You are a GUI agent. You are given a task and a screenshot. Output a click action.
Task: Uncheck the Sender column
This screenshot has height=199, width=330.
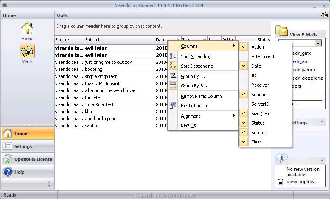click(265, 95)
